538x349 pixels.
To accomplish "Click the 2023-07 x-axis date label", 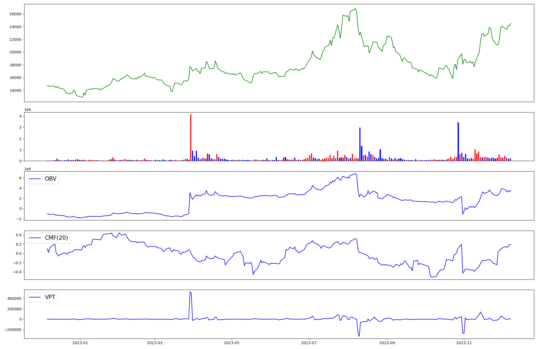I will [x=309, y=343].
